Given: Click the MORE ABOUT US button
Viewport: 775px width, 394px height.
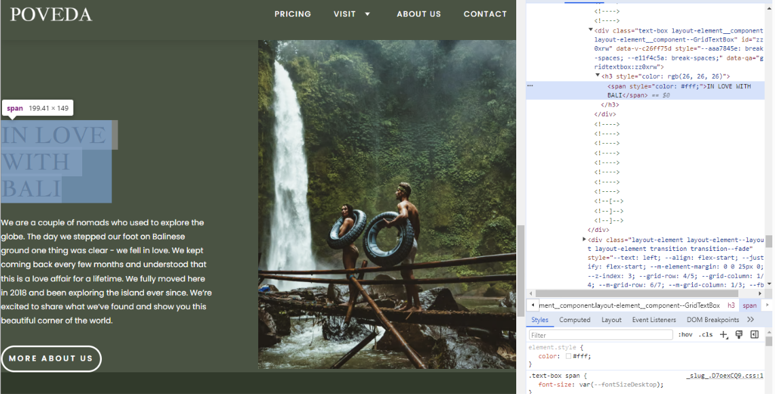Looking at the screenshot, I should (51, 359).
